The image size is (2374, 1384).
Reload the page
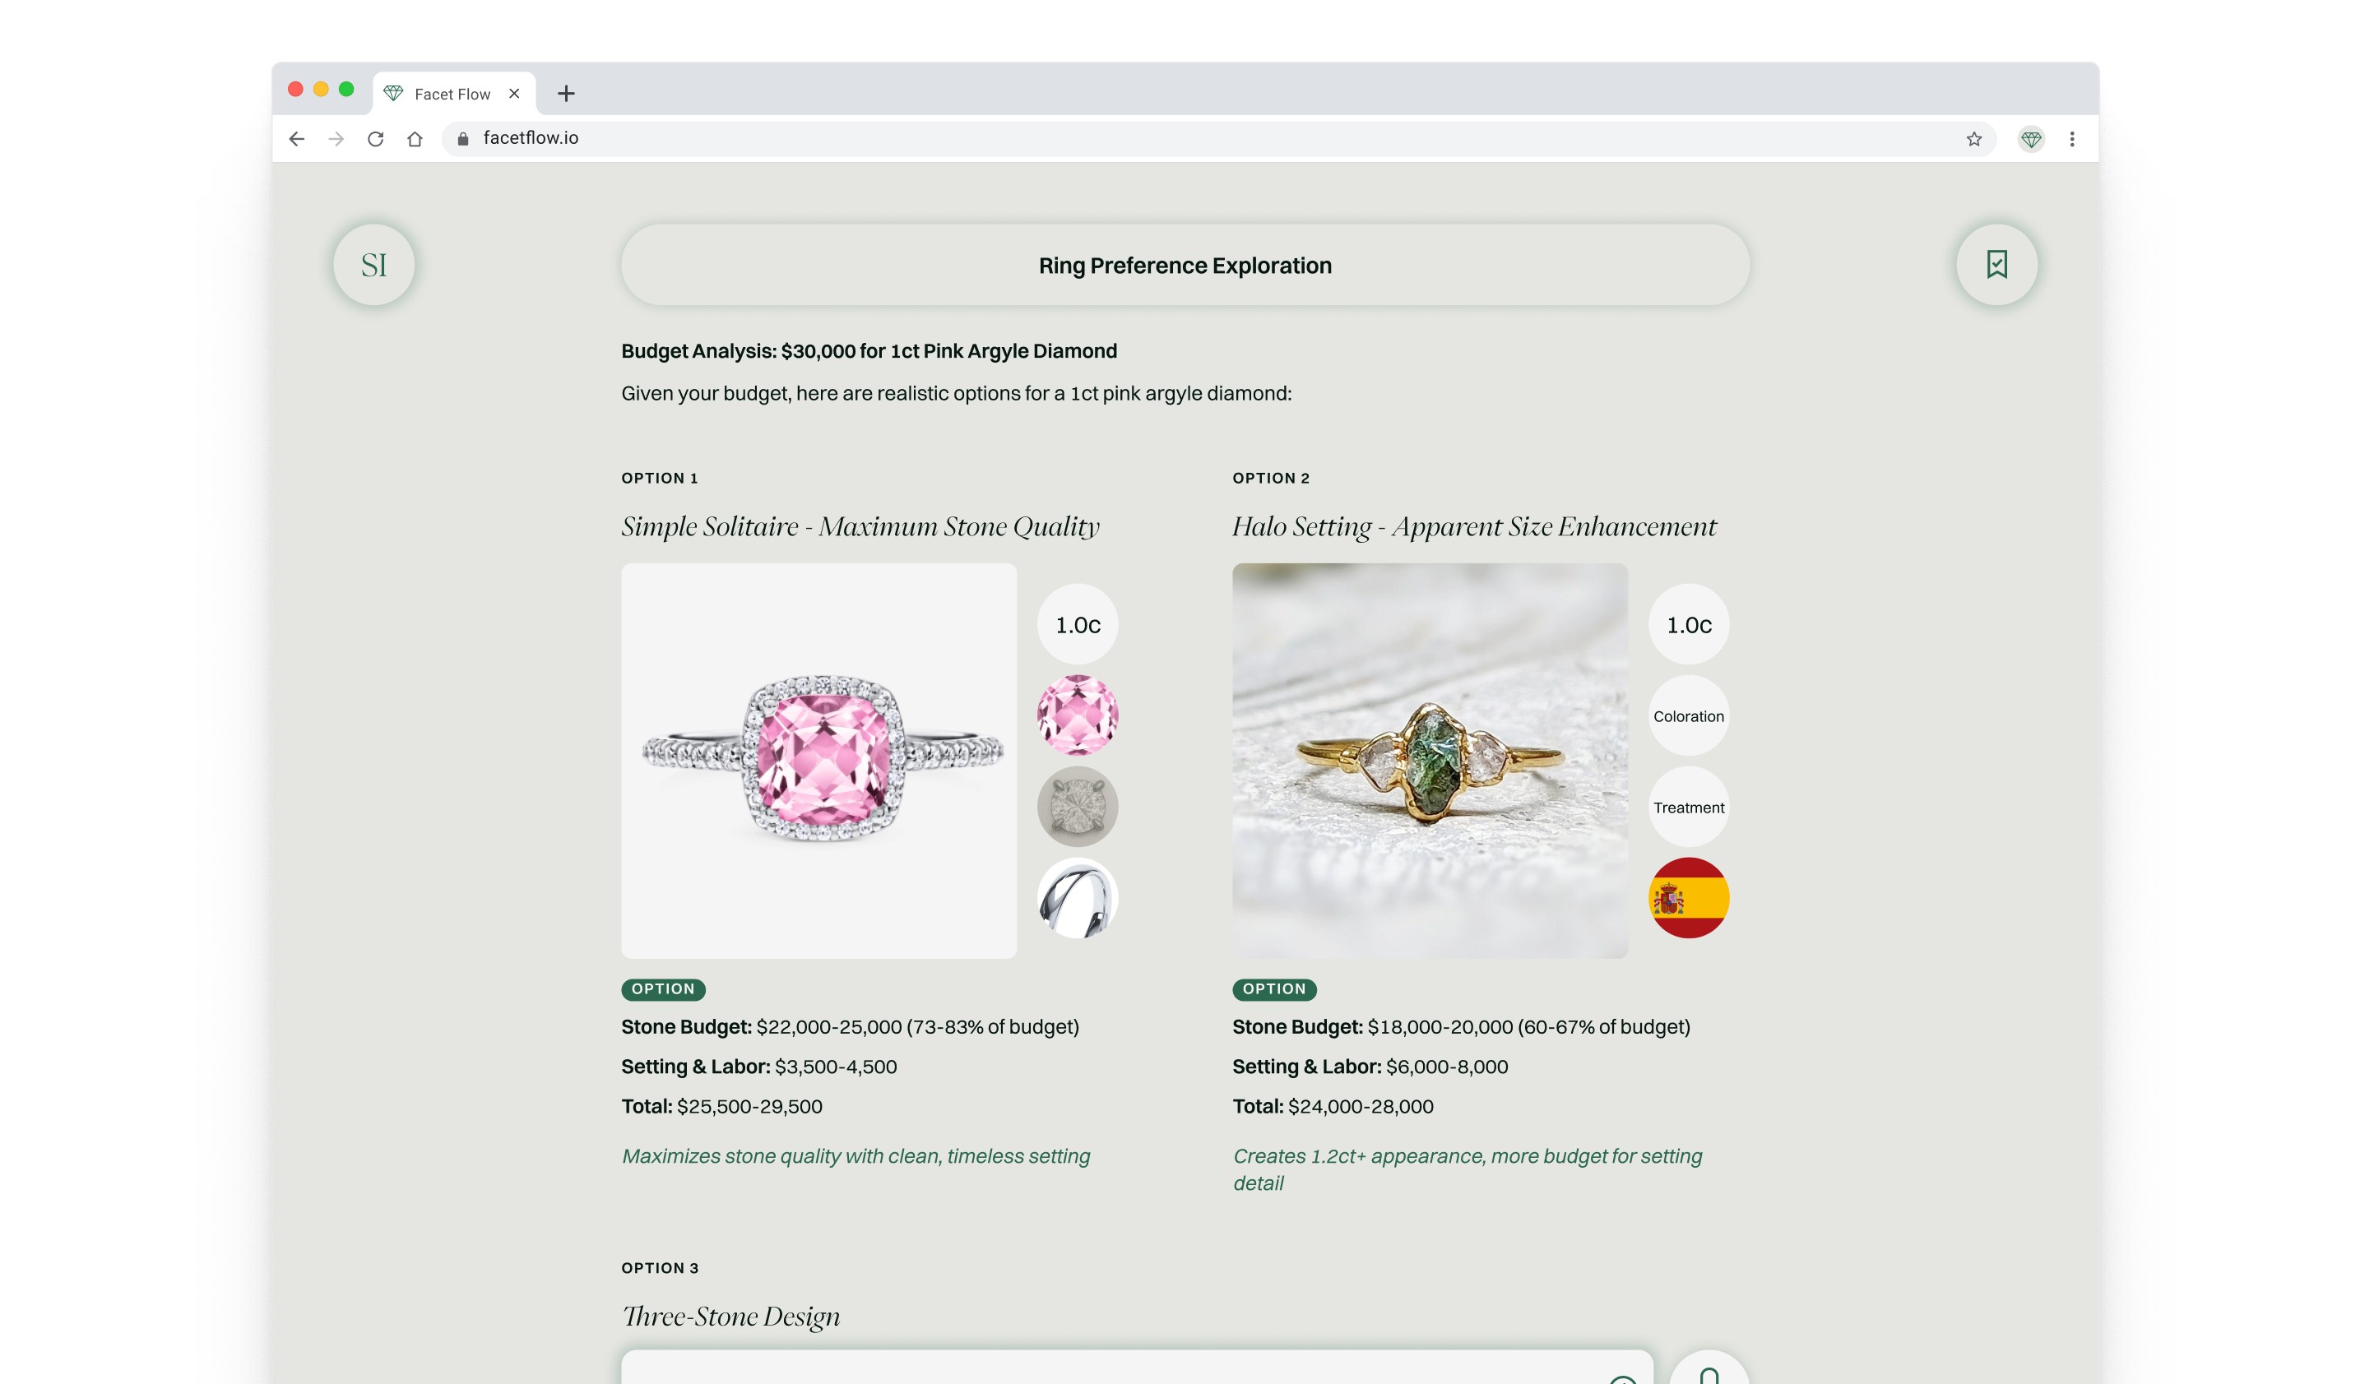(375, 139)
